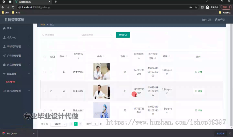Image resolution: width=233 pixels, height=137 pixels.
Task: Sort by 账户 column arrows
Action: [66, 56]
